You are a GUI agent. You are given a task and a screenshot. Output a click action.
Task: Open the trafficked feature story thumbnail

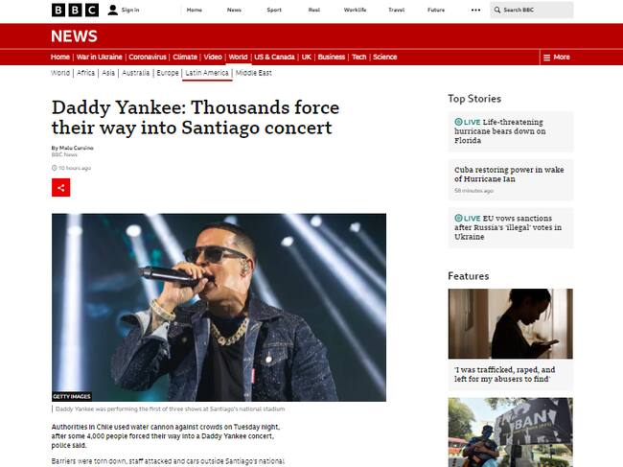click(511, 323)
